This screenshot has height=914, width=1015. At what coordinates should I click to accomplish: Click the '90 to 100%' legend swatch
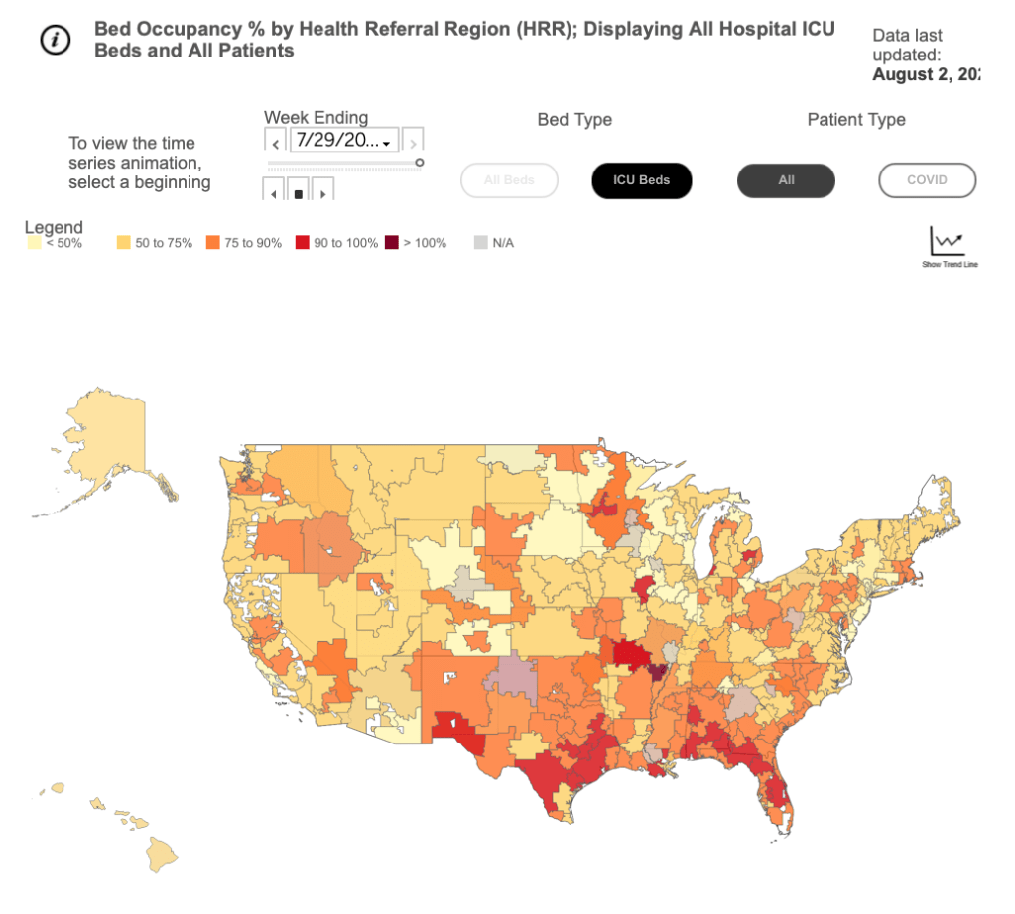(302, 243)
